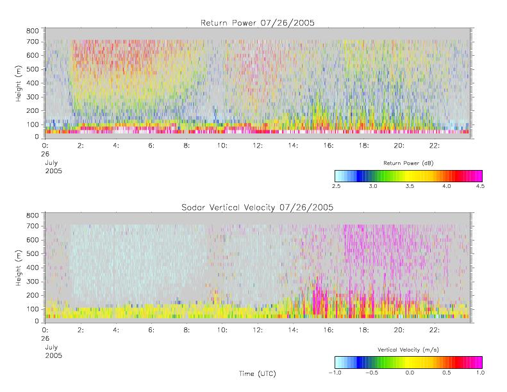The image size is (507, 392).
Task: Click the 'July' date label under Return Power chart
Action: pos(51,162)
